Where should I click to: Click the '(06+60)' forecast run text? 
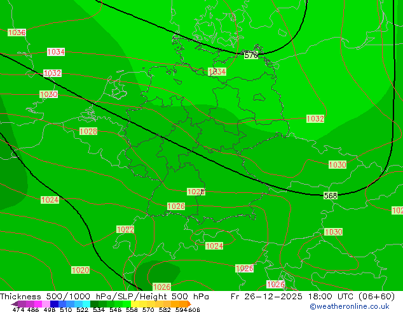click(x=376, y=297)
